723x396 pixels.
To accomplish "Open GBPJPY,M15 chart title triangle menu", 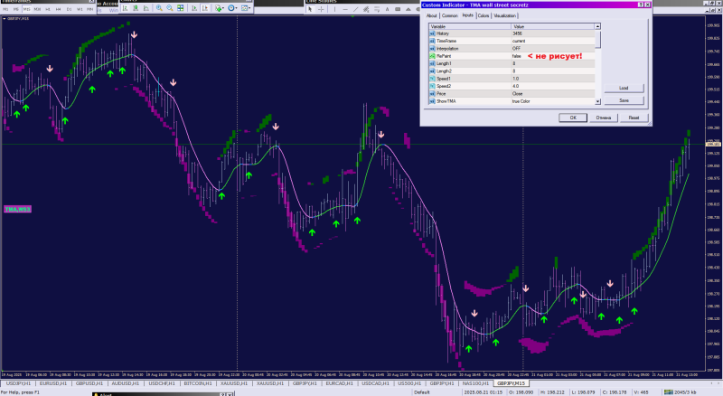I will pos(5,19).
